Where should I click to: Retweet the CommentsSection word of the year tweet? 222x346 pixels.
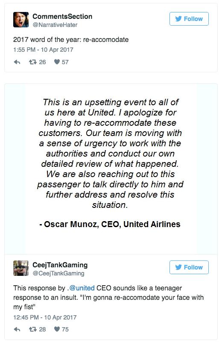click(33, 62)
